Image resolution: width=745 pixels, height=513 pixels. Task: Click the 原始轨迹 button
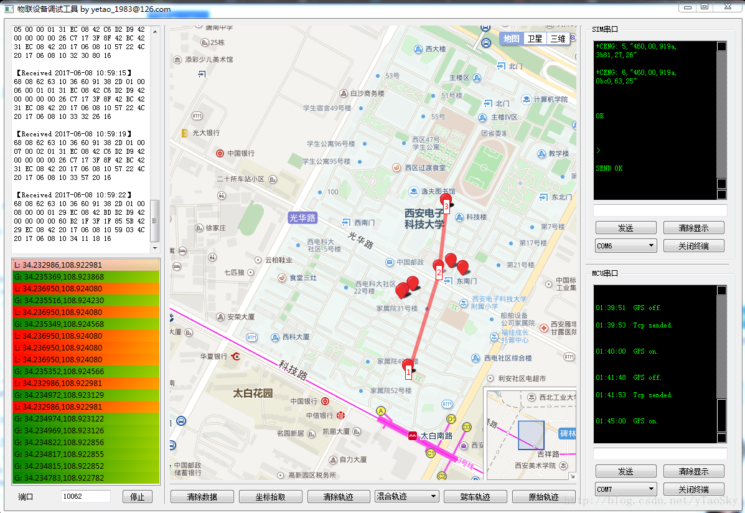[543, 497]
